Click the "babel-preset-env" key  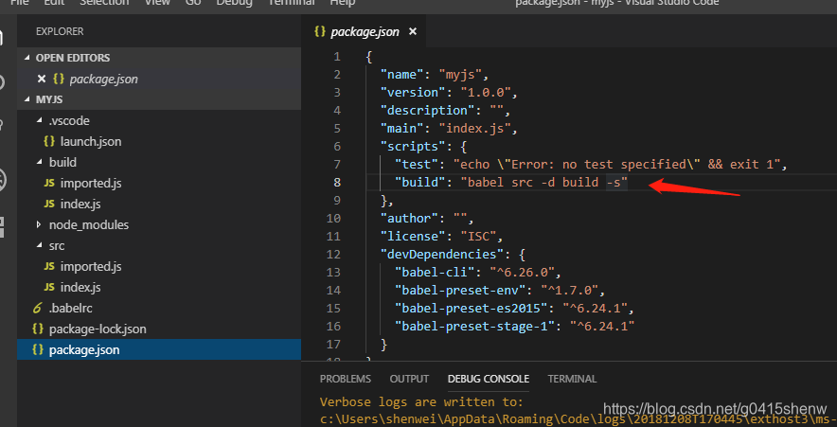pyautogui.click(x=459, y=291)
